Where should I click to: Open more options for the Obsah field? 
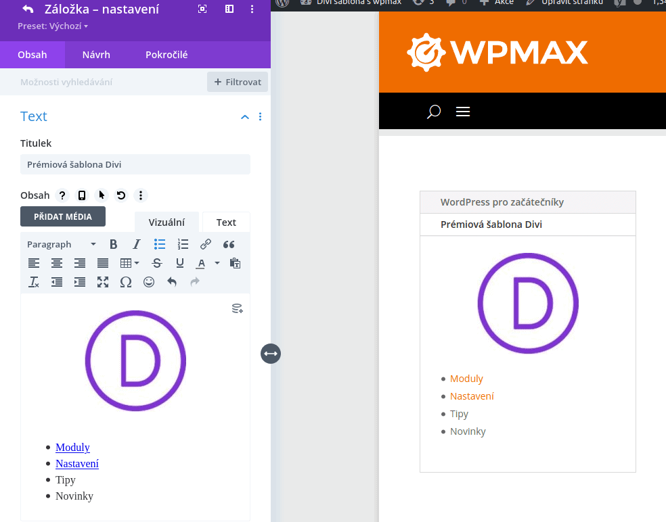pos(141,195)
